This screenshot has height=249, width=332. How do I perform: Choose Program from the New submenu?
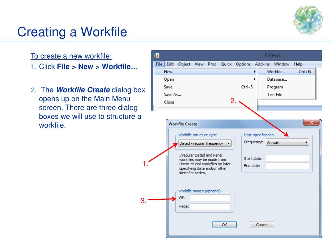click(x=287, y=87)
